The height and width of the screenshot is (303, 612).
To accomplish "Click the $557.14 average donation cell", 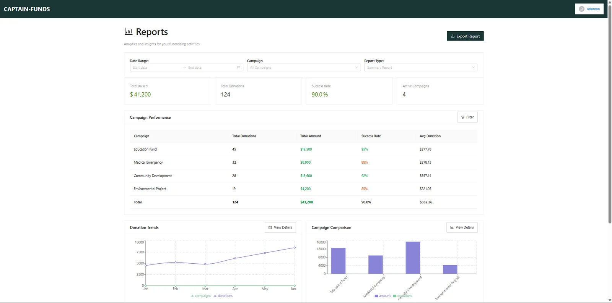I will 425,176.
